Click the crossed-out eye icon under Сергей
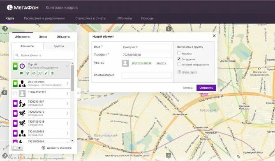Screen dimensions: 275x161 click(34, 73)
